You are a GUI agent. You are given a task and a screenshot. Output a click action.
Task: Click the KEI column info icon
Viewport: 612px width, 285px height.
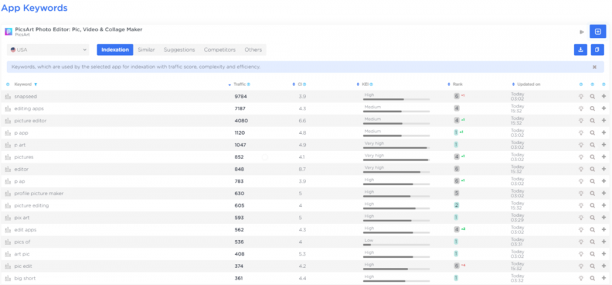tap(371, 84)
